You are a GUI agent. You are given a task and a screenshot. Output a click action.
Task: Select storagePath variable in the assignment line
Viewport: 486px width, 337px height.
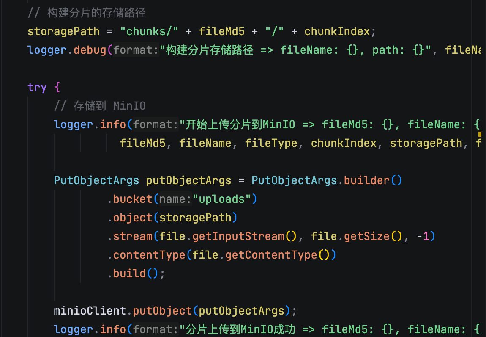63,31
